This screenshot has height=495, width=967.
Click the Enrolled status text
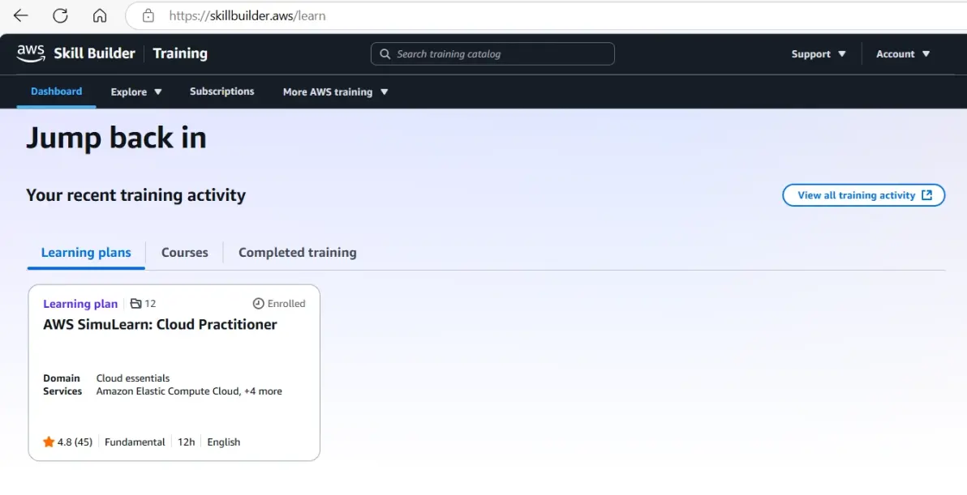(x=286, y=304)
